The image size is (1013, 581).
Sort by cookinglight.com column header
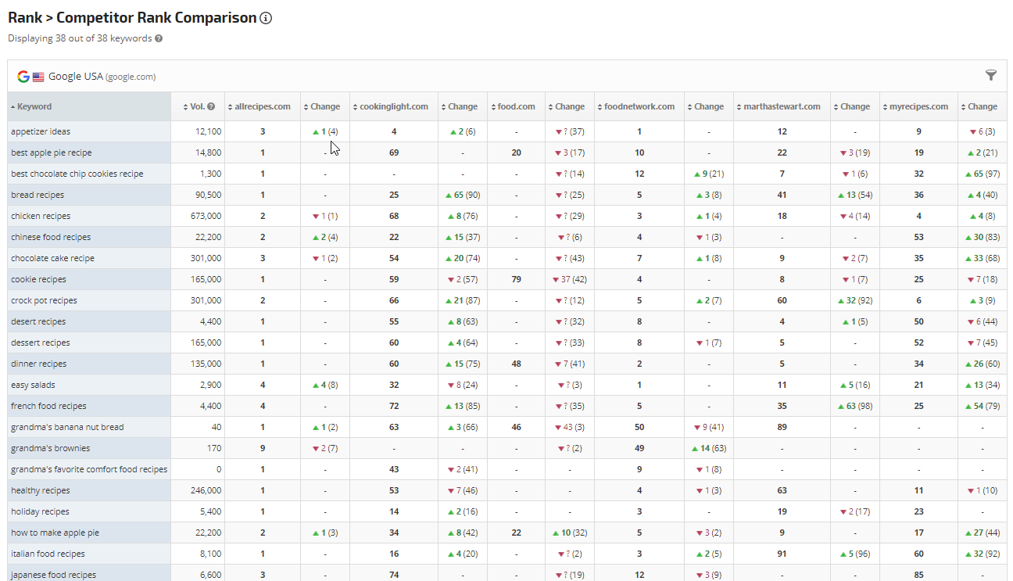click(x=393, y=107)
